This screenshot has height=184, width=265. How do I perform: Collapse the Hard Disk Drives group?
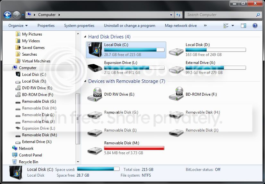click(x=85, y=37)
